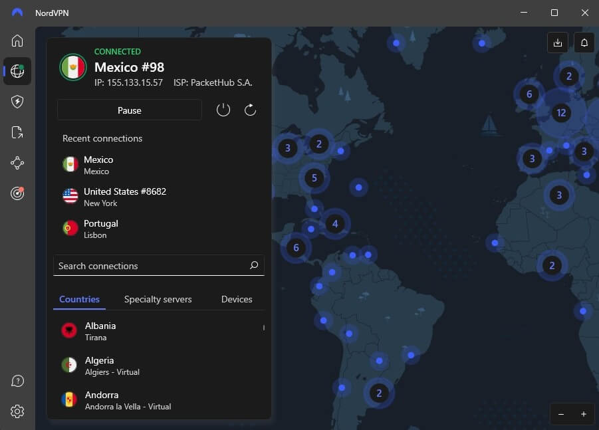Open the help chat bubble icon
This screenshot has height=430, width=599.
click(17, 381)
